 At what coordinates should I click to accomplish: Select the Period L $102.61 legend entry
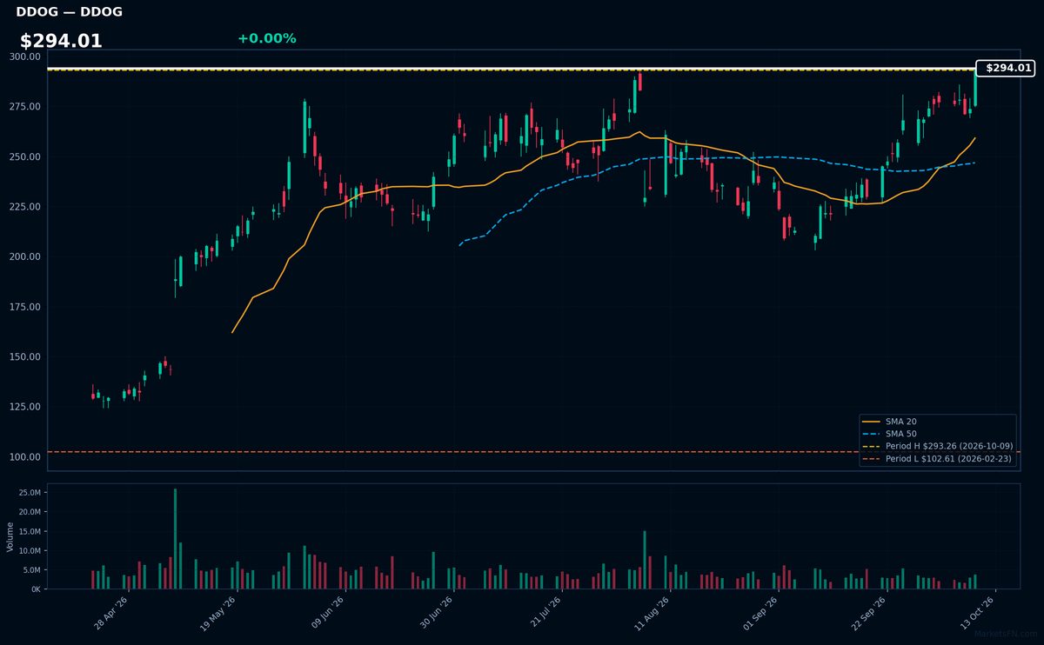click(x=937, y=458)
